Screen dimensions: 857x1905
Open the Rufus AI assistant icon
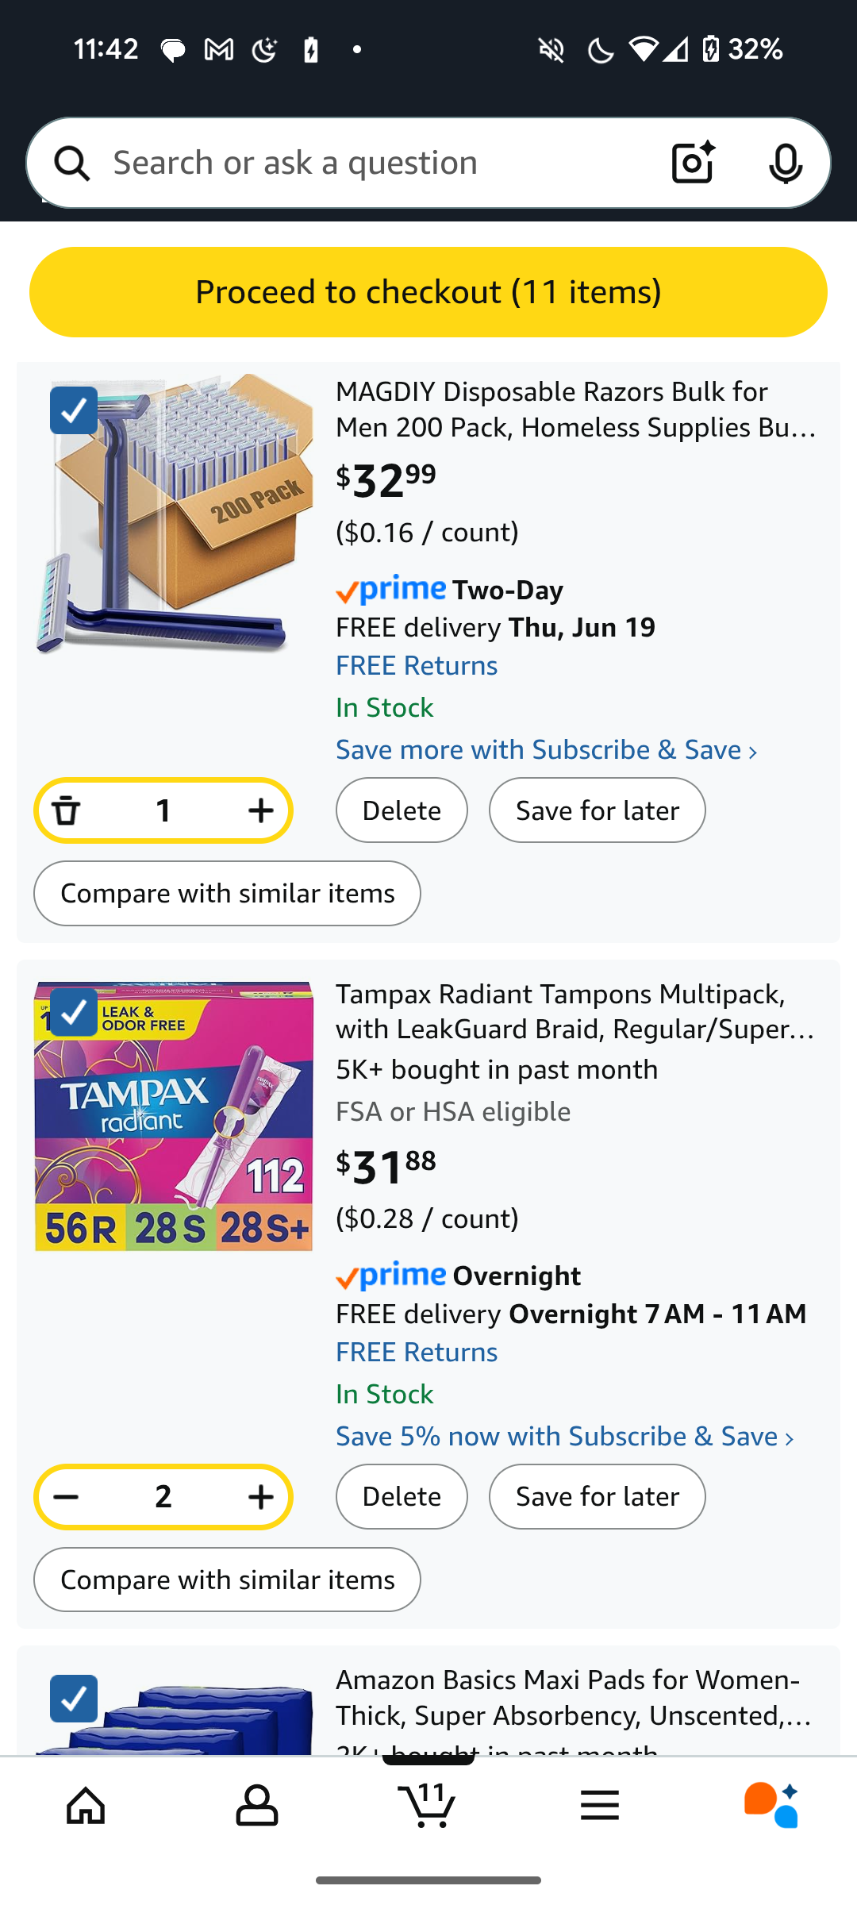click(771, 1806)
